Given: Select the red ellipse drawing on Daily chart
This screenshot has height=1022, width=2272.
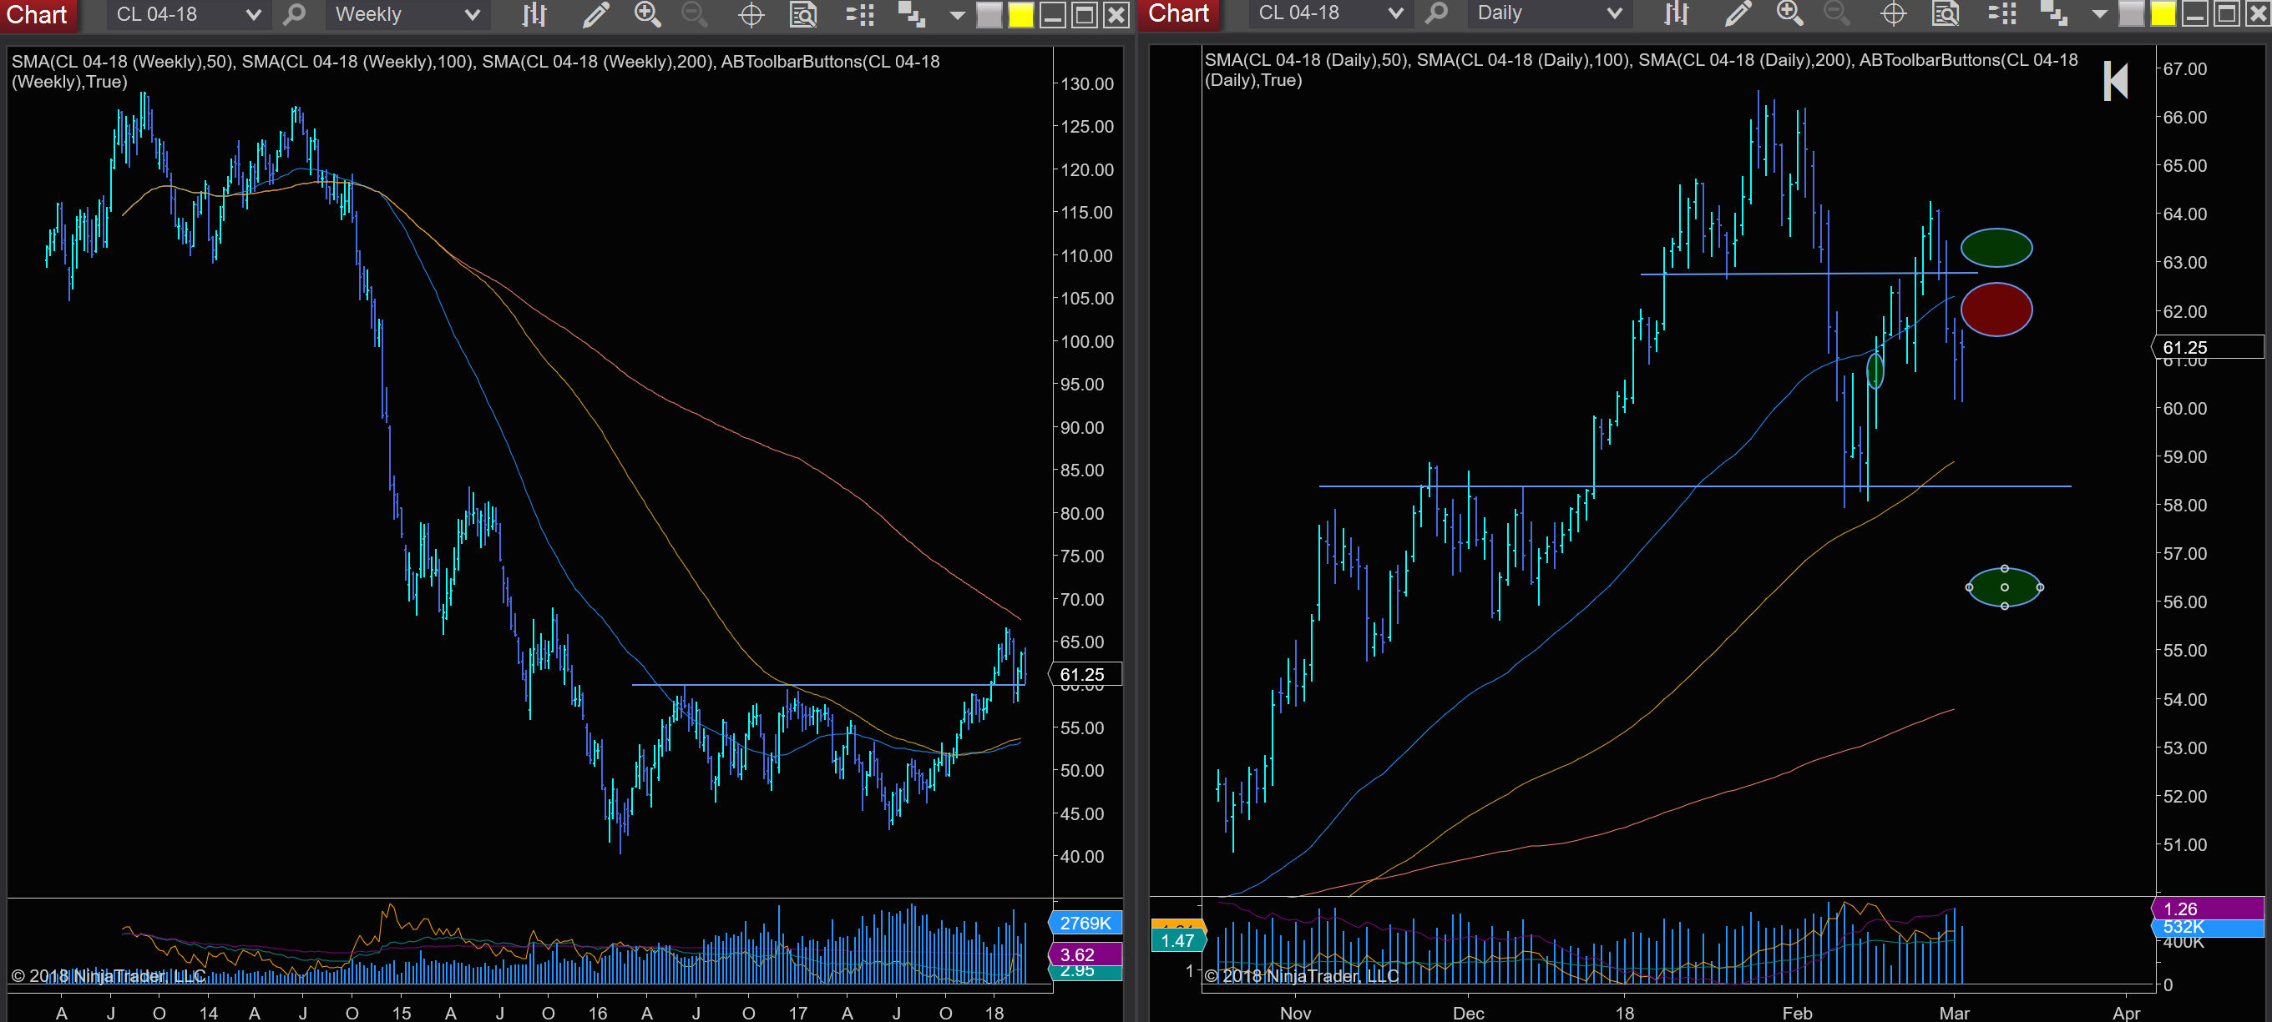Looking at the screenshot, I should (1996, 310).
